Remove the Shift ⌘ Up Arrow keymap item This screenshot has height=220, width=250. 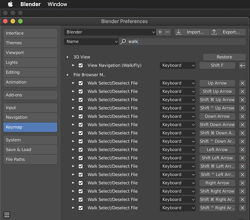coord(243,100)
